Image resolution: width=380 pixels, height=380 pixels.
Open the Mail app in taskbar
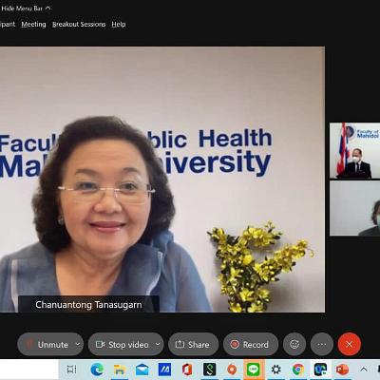[x=142, y=370]
